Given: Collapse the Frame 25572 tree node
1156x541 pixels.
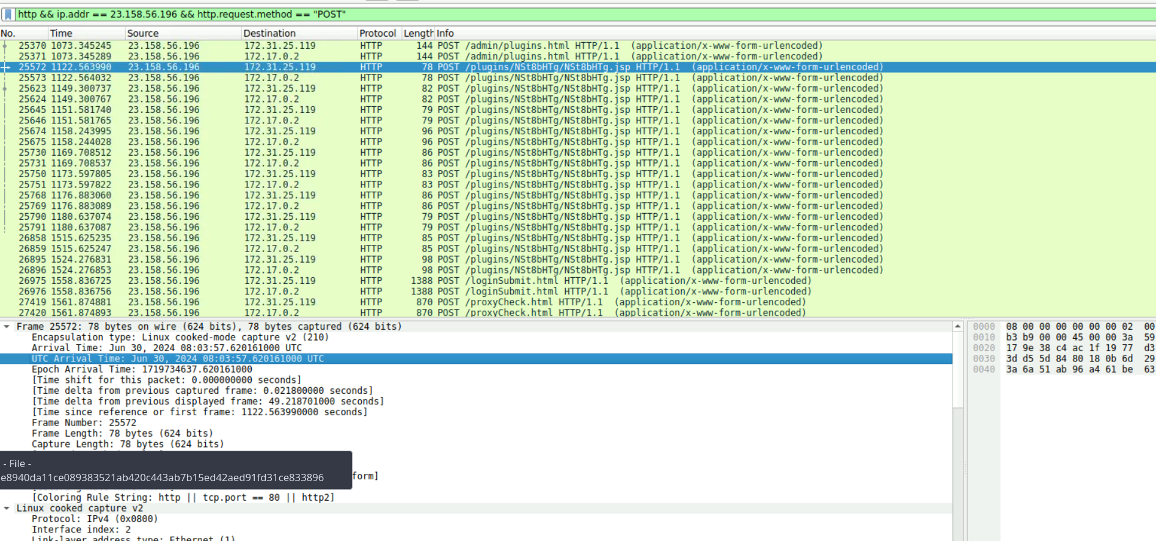Looking at the screenshot, I should pos(7,327).
